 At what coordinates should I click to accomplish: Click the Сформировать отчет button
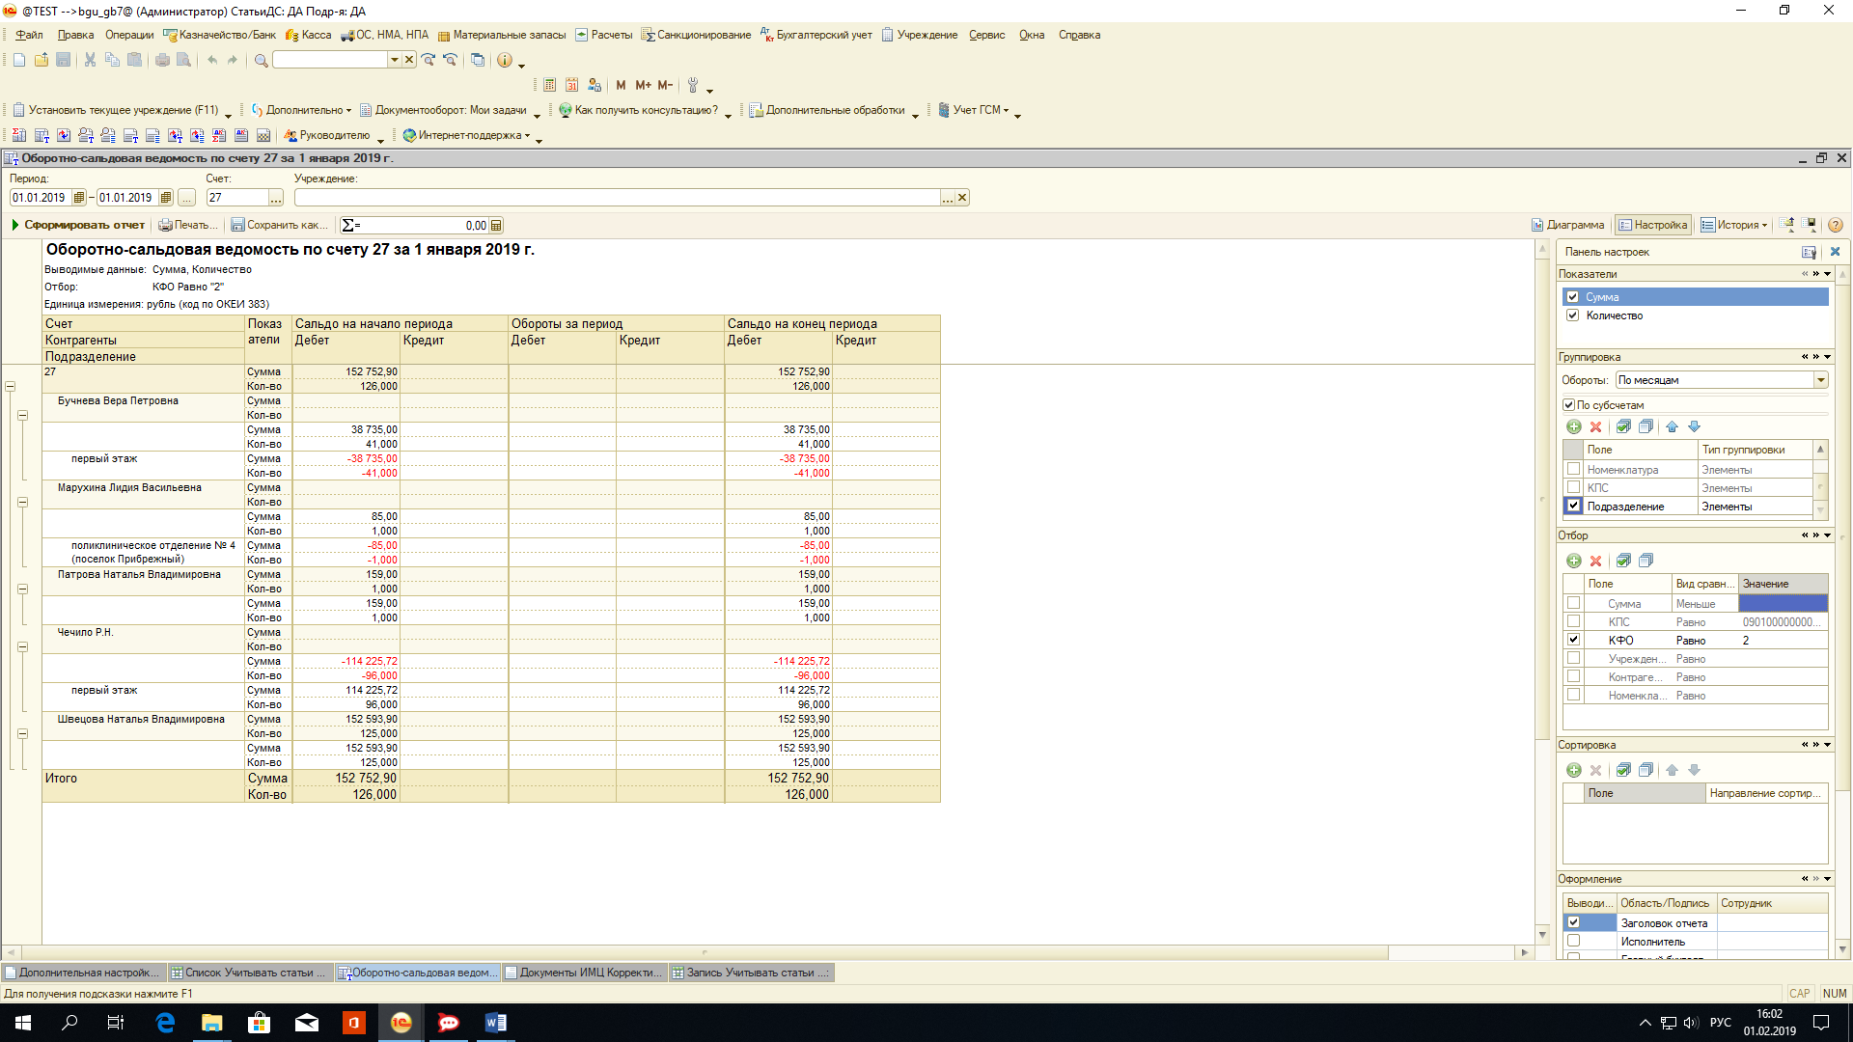point(77,225)
